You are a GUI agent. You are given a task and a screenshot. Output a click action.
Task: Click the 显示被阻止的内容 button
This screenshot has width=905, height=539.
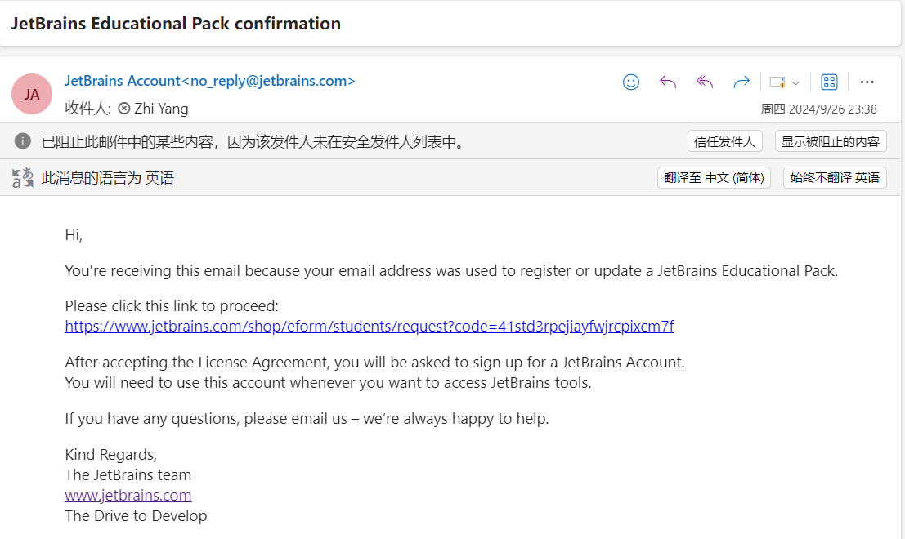click(x=831, y=141)
